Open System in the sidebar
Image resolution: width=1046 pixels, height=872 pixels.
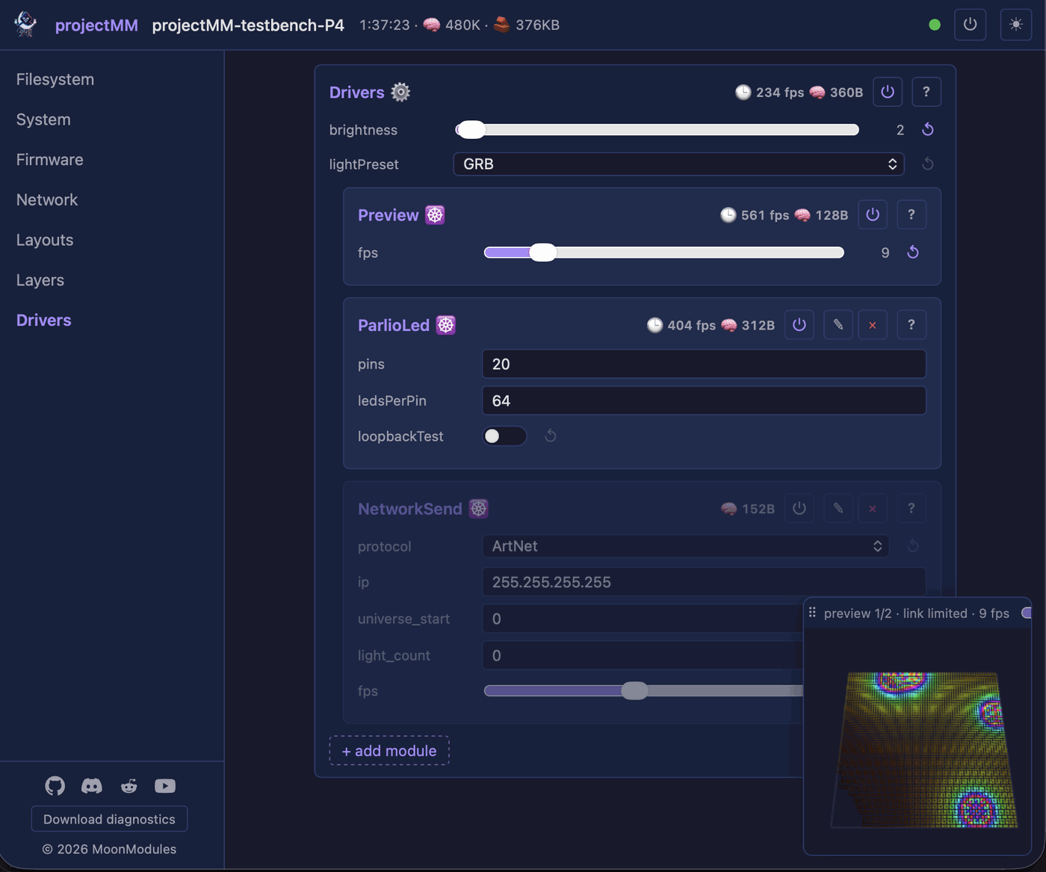tap(43, 120)
